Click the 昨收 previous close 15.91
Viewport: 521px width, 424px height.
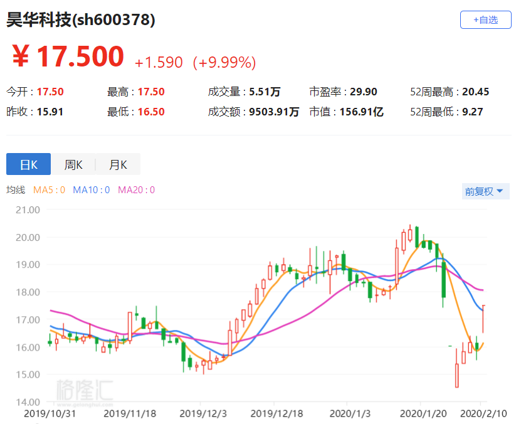[x=50, y=112]
